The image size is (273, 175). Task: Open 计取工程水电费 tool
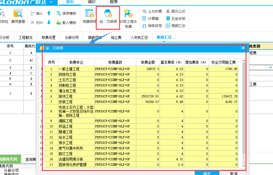click(128, 19)
